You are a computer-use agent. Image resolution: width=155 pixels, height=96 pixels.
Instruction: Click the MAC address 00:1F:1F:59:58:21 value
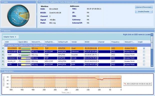(94, 9)
